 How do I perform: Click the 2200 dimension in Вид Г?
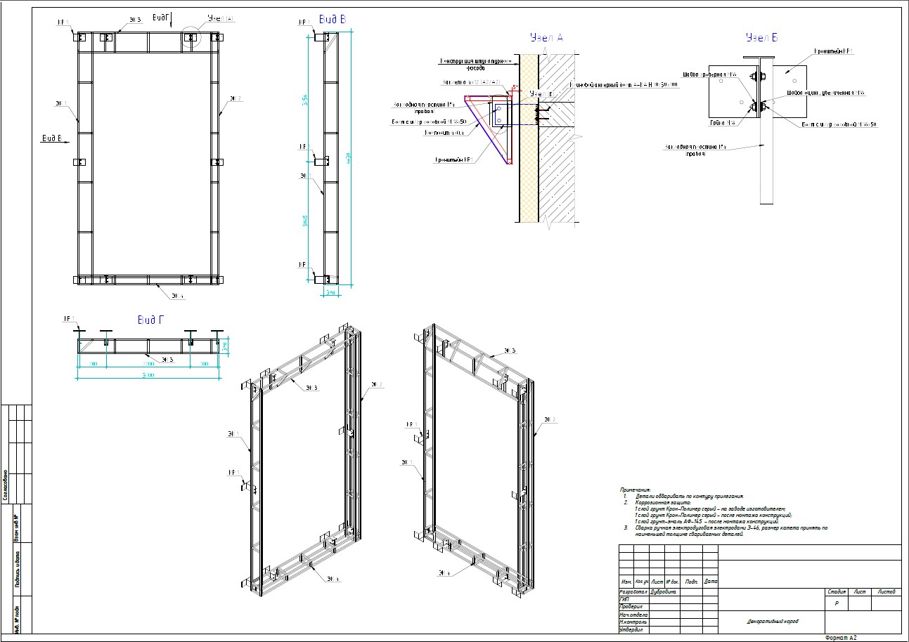pyautogui.click(x=148, y=365)
